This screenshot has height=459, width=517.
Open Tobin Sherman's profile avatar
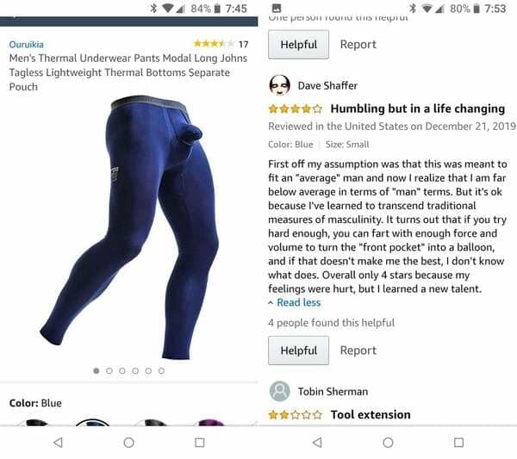tap(279, 391)
